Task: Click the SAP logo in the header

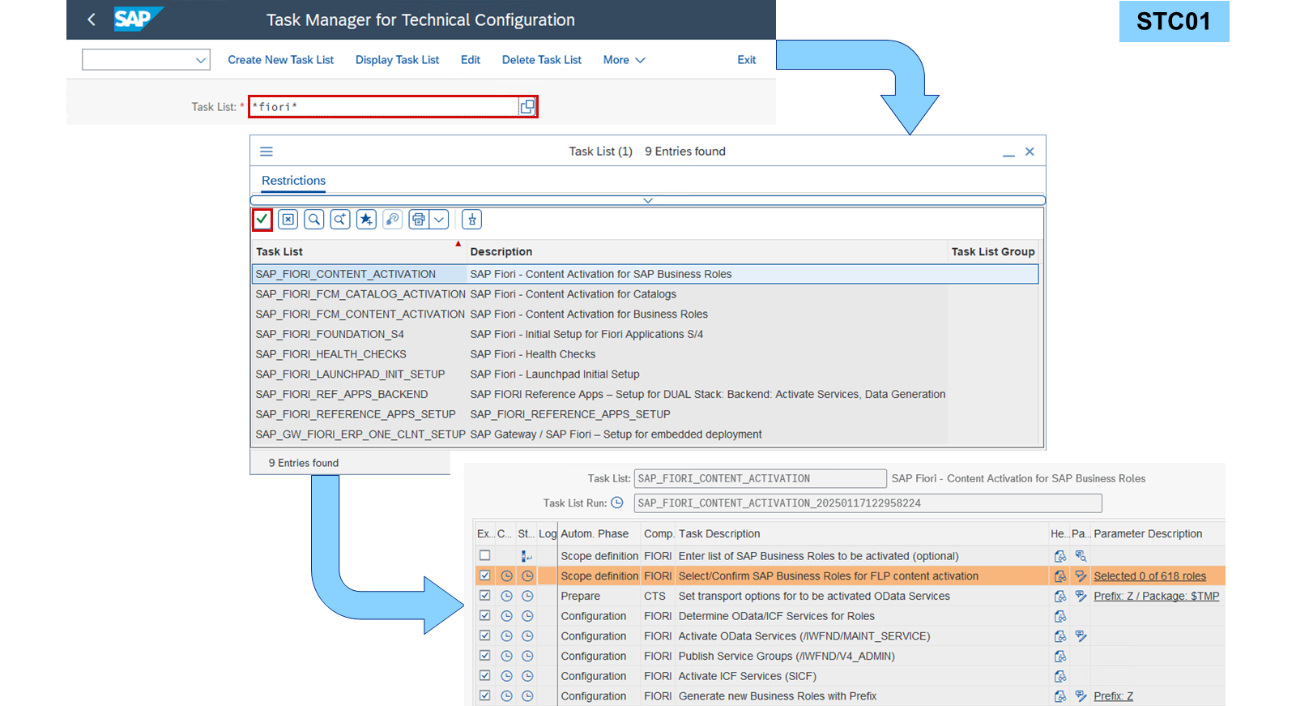Action: [139, 19]
